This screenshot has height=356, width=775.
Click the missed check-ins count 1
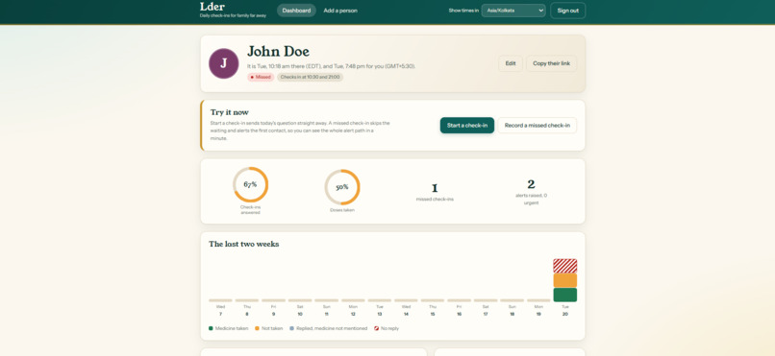(435, 188)
